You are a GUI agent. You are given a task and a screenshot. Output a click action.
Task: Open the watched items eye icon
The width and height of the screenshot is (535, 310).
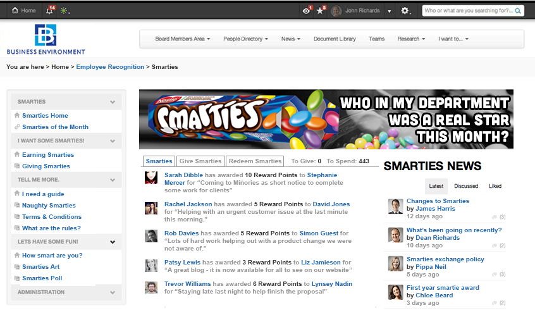tap(307, 11)
